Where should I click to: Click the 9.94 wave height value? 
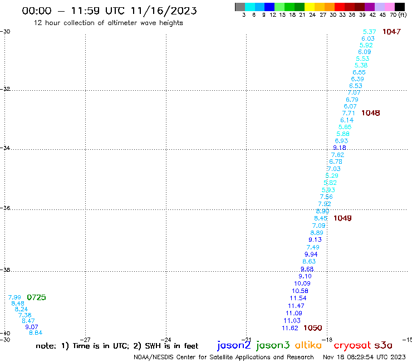[311, 255]
